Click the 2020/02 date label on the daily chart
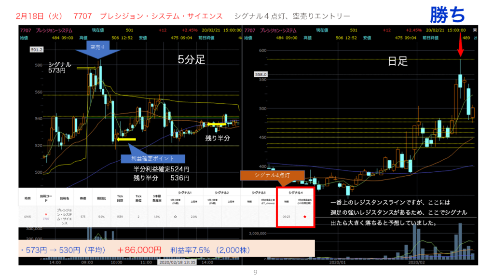This screenshot has width=494, height=278. (x=416, y=262)
